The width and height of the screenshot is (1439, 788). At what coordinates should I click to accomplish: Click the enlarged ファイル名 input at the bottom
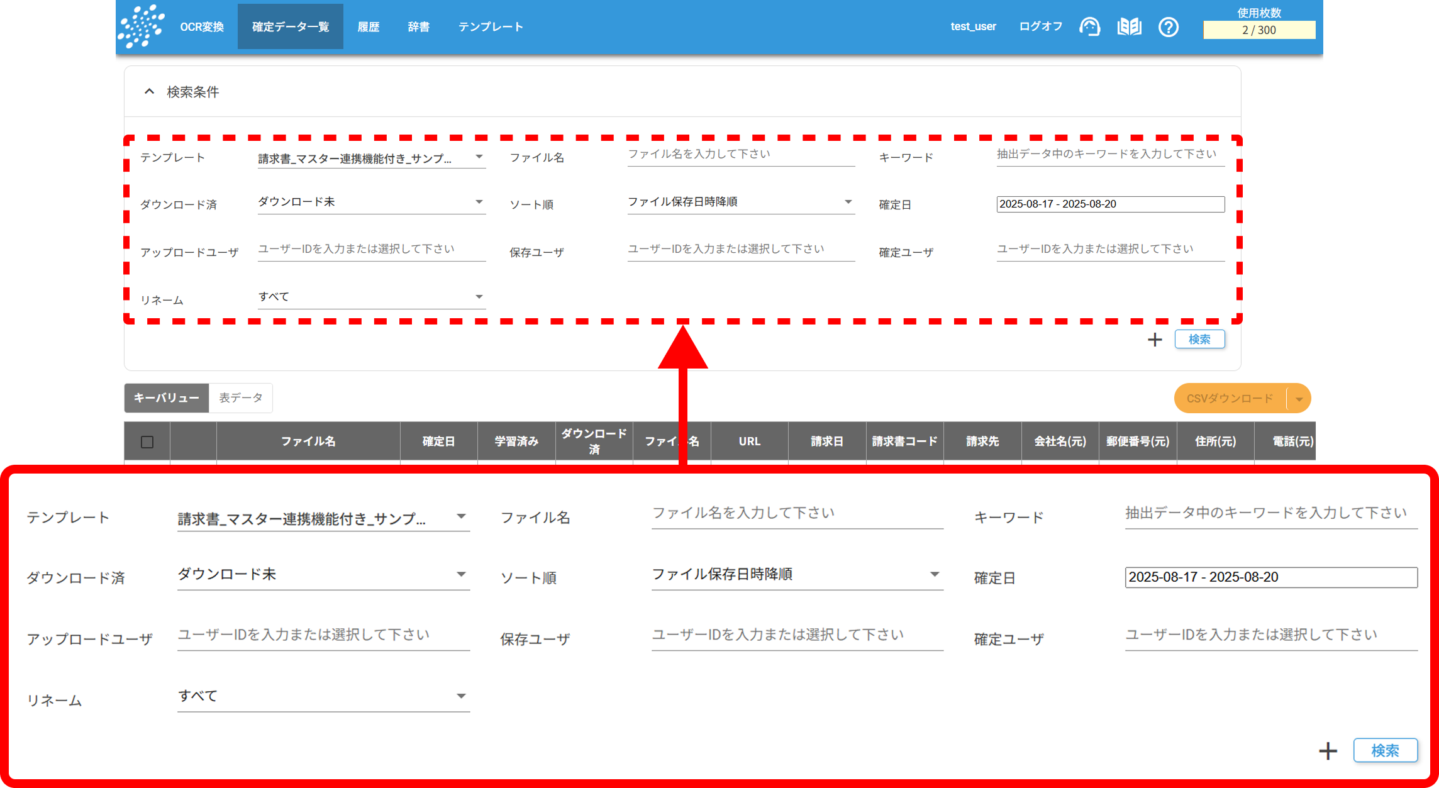pyautogui.click(x=797, y=513)
